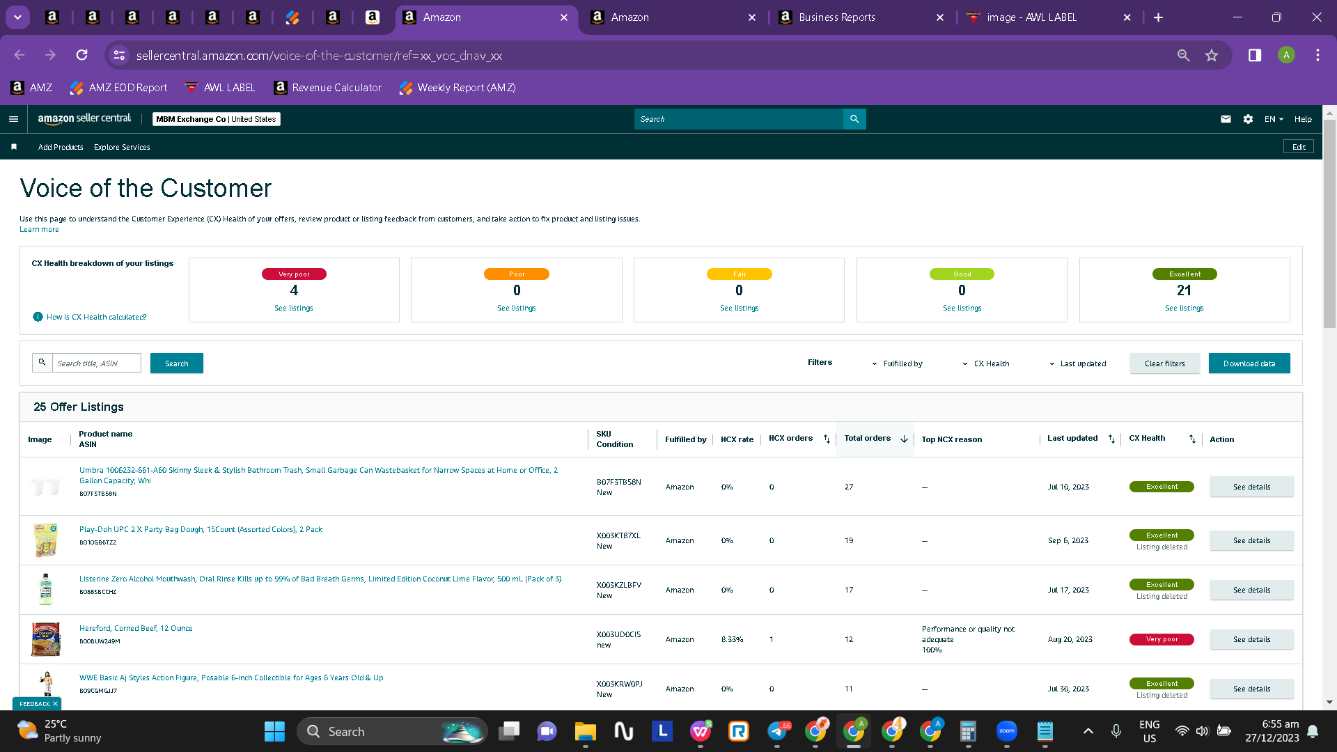The width and height of the screenshot is (1337, 752).
Task: Open the Seller Central hamburger menu
Action: [x=13, y=119]
